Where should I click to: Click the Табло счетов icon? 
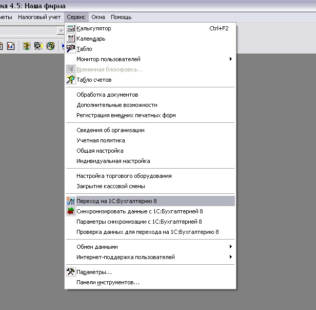click(x=71, y=80)
